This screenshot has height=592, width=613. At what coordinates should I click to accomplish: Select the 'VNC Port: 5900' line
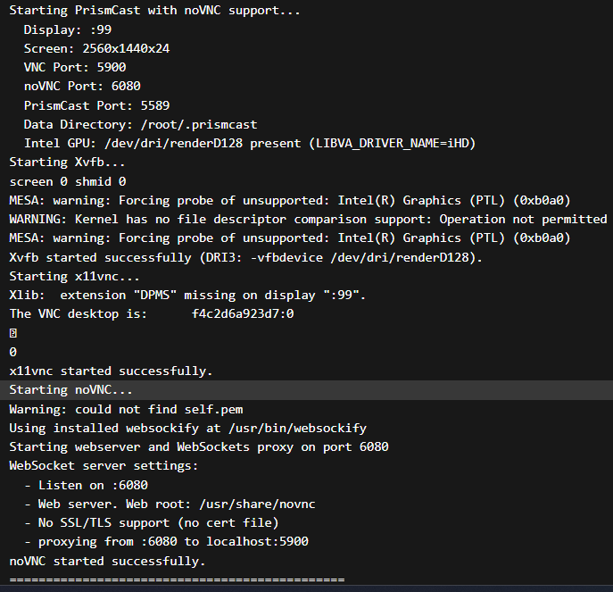tap(75, 67)
